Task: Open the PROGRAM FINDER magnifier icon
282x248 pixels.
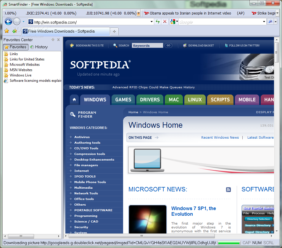Action: [72, 114]
